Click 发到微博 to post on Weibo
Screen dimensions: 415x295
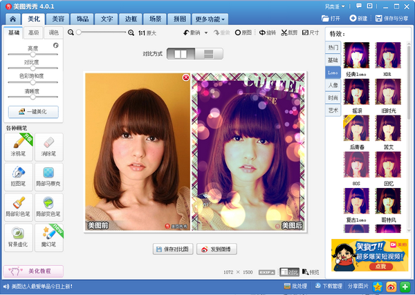[216, 249]
